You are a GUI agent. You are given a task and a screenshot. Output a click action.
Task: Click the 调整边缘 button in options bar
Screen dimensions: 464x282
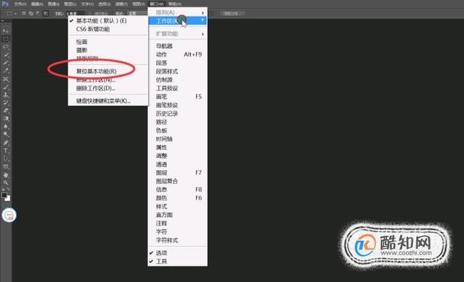point(232,14)
